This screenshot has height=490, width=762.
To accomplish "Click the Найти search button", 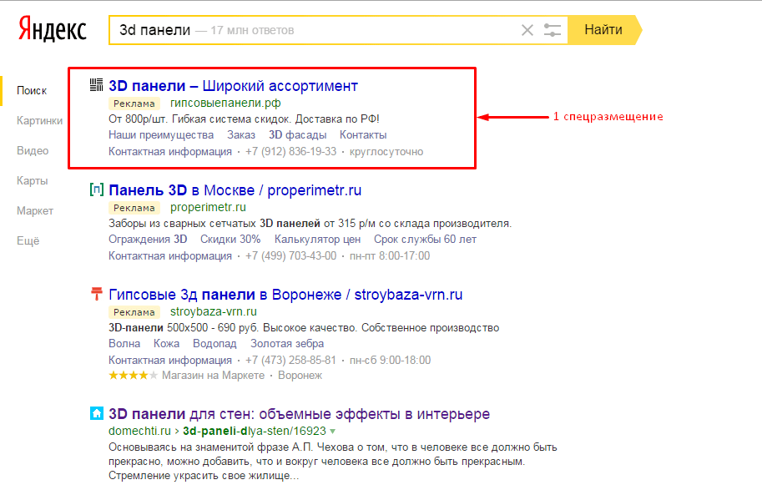I will 604,30.
